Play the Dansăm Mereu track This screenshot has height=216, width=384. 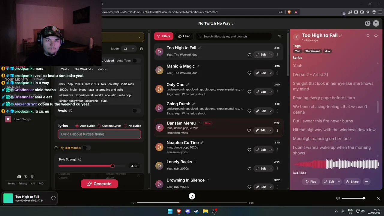tap(159, 127)
